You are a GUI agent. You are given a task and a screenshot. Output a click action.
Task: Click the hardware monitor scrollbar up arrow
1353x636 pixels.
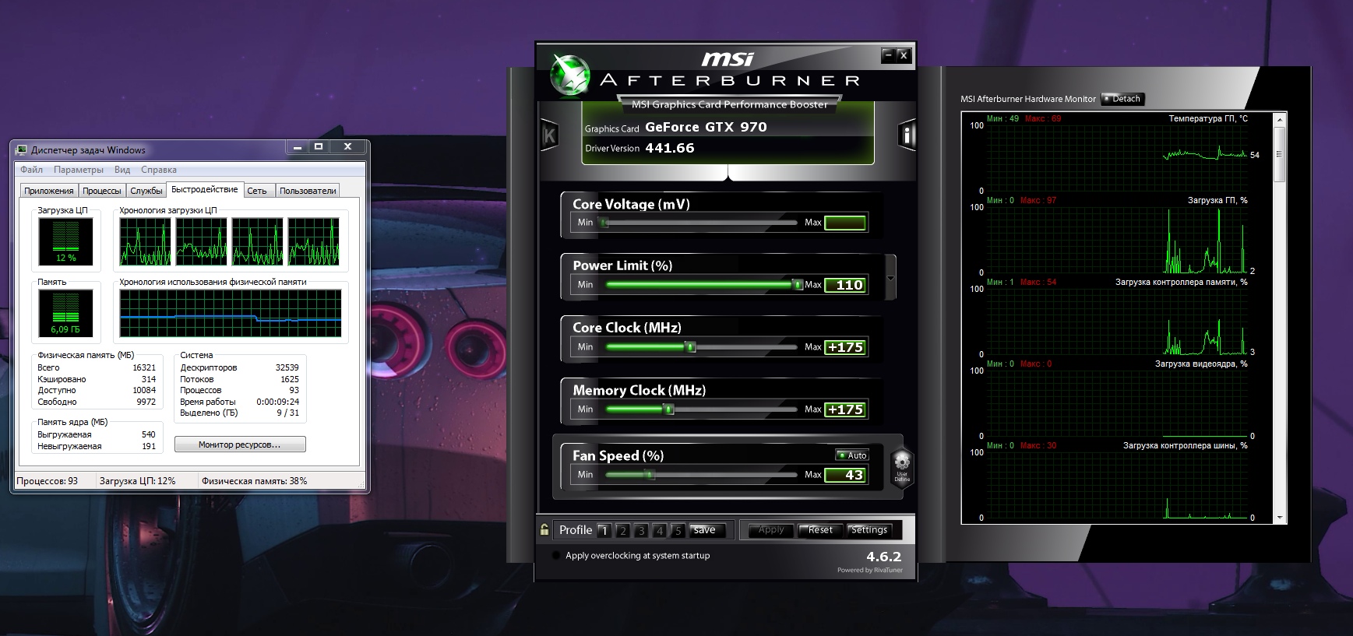point(1279,120)
